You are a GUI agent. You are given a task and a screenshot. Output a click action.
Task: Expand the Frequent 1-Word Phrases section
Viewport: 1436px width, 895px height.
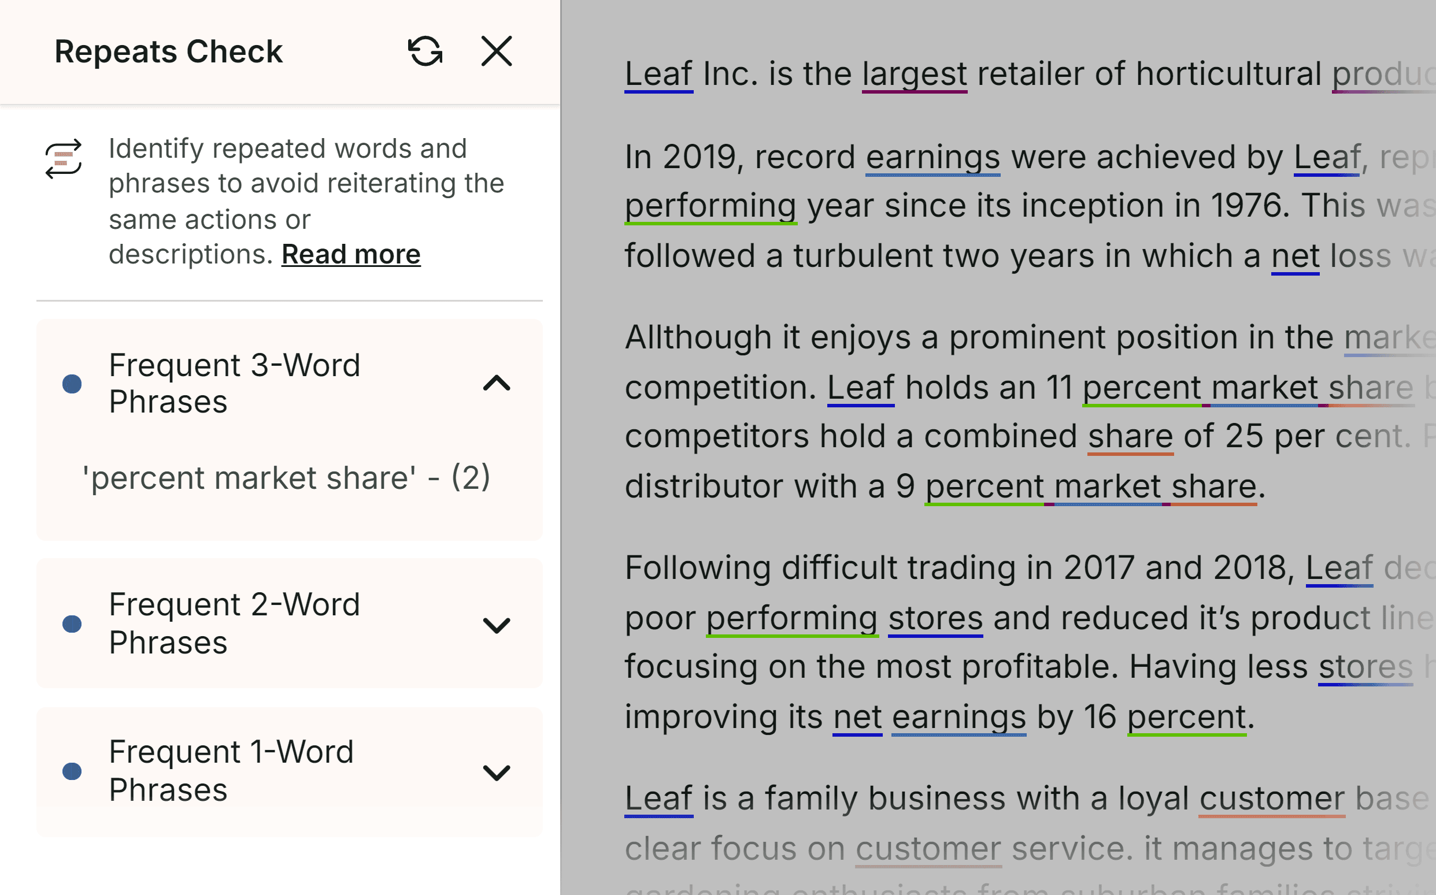pyautogui.click(x=496, y=772)
